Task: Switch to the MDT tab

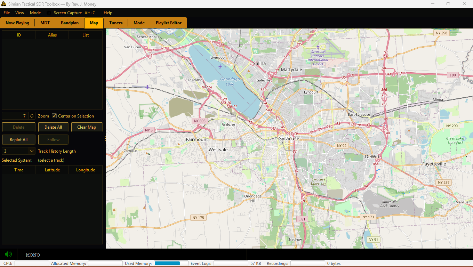Action: point(45,23)
